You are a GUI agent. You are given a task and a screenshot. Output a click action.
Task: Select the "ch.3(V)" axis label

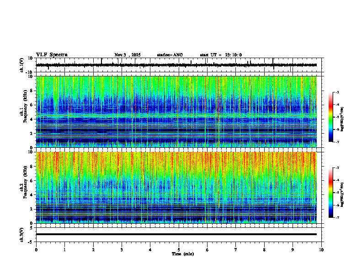point(22,235)
